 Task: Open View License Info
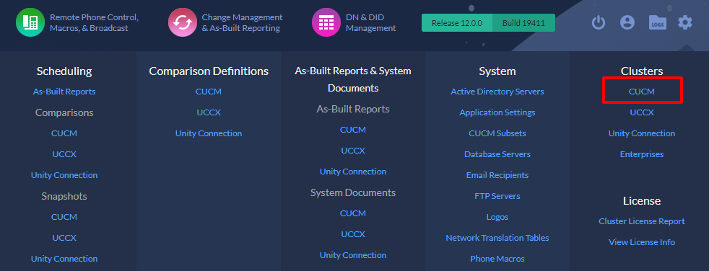click(642, 242)
